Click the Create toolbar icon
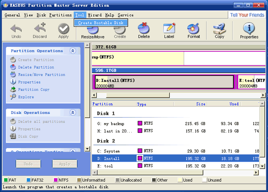Viewport: 268px width, 192px height. pyautogui.click(x=120, y=30)
